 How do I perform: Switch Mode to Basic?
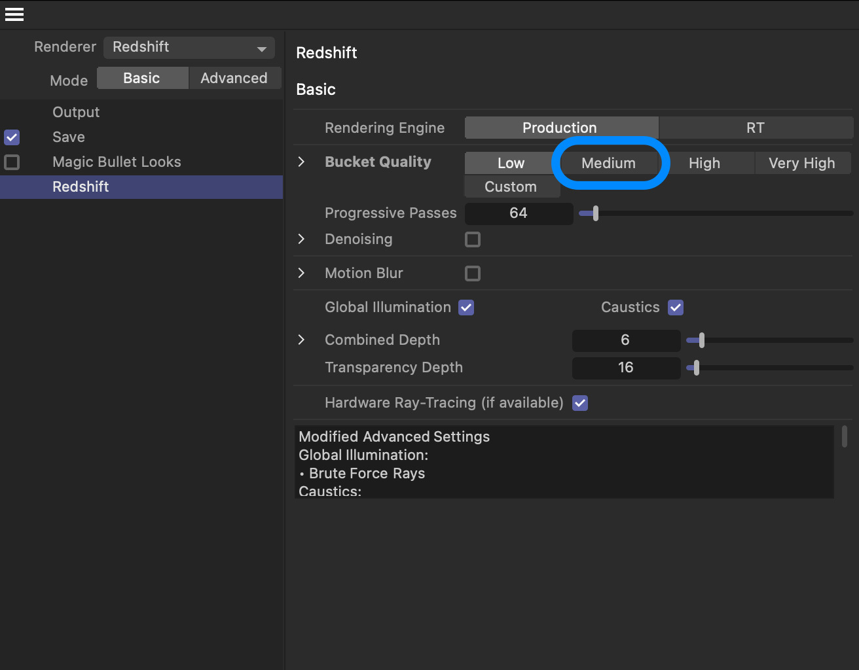coord(142,78)
